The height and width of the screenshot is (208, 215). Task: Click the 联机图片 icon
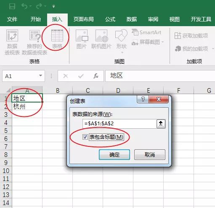point(101,36)
